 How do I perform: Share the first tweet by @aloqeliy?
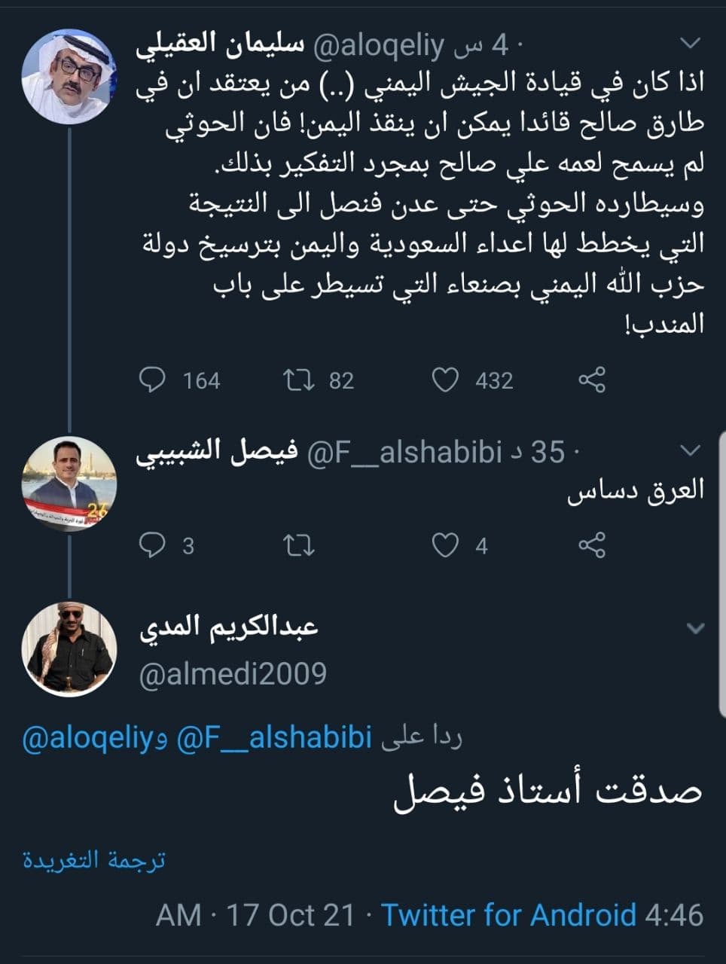(x=592, y=380)
